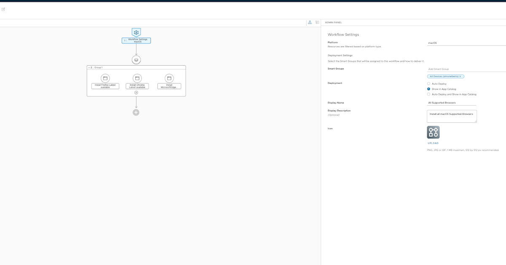Click the UPLOAD link for the icon
The width and height of the screenshot is (506, 265).
pos(433,143)
